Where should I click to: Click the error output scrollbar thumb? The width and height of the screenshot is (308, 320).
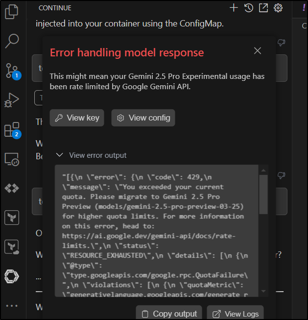(263, 194)
